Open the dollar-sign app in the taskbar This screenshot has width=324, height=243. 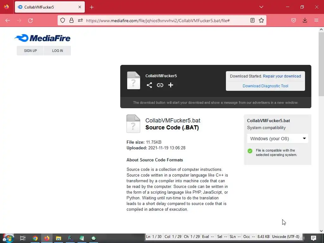click(70, 238)
